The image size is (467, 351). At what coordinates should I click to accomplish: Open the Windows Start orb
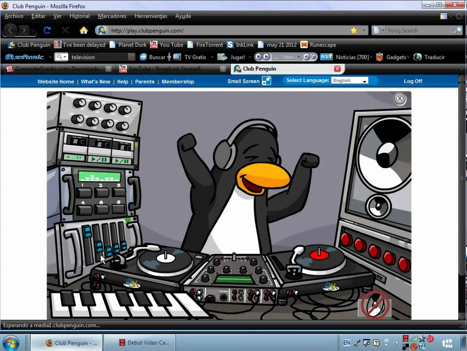point(11,342)
